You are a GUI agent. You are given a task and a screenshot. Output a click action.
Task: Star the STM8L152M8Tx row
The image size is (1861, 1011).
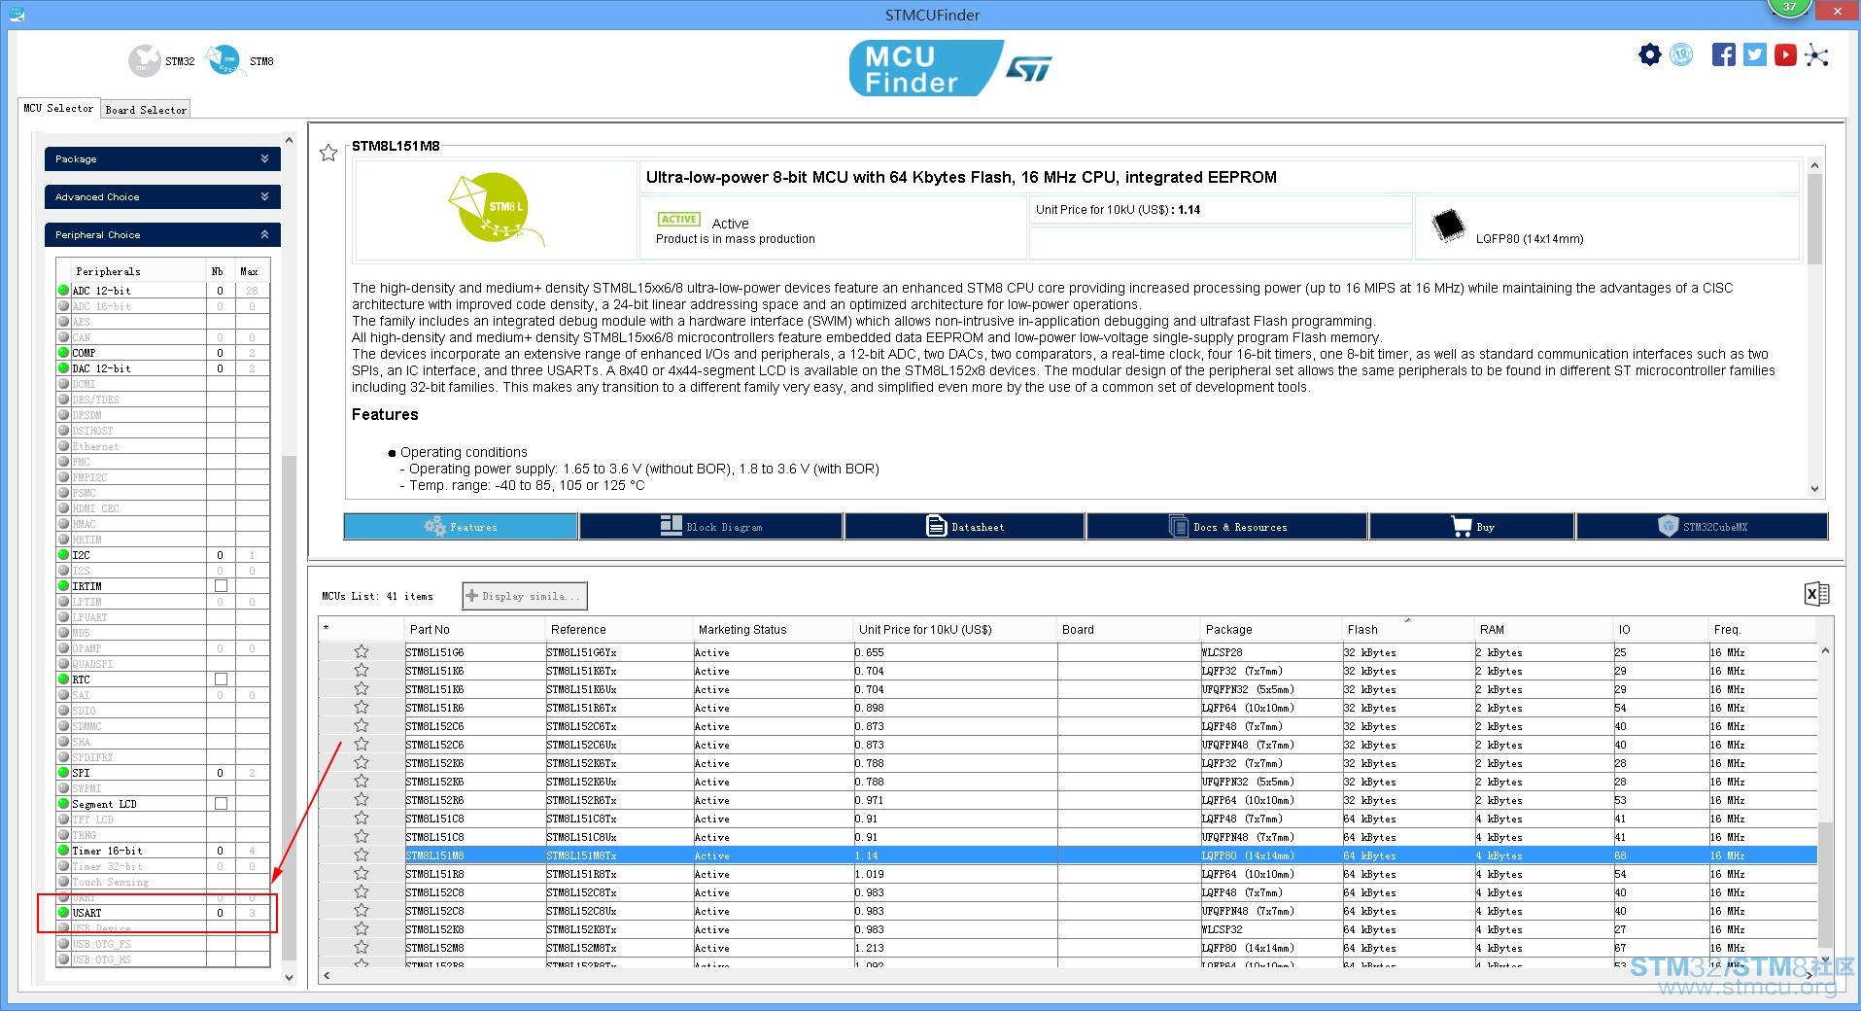362,948
